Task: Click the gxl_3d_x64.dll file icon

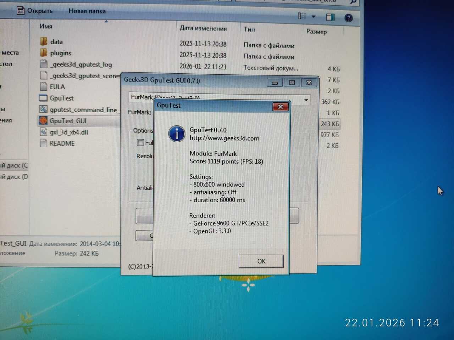Action: (x=43, y=132)
